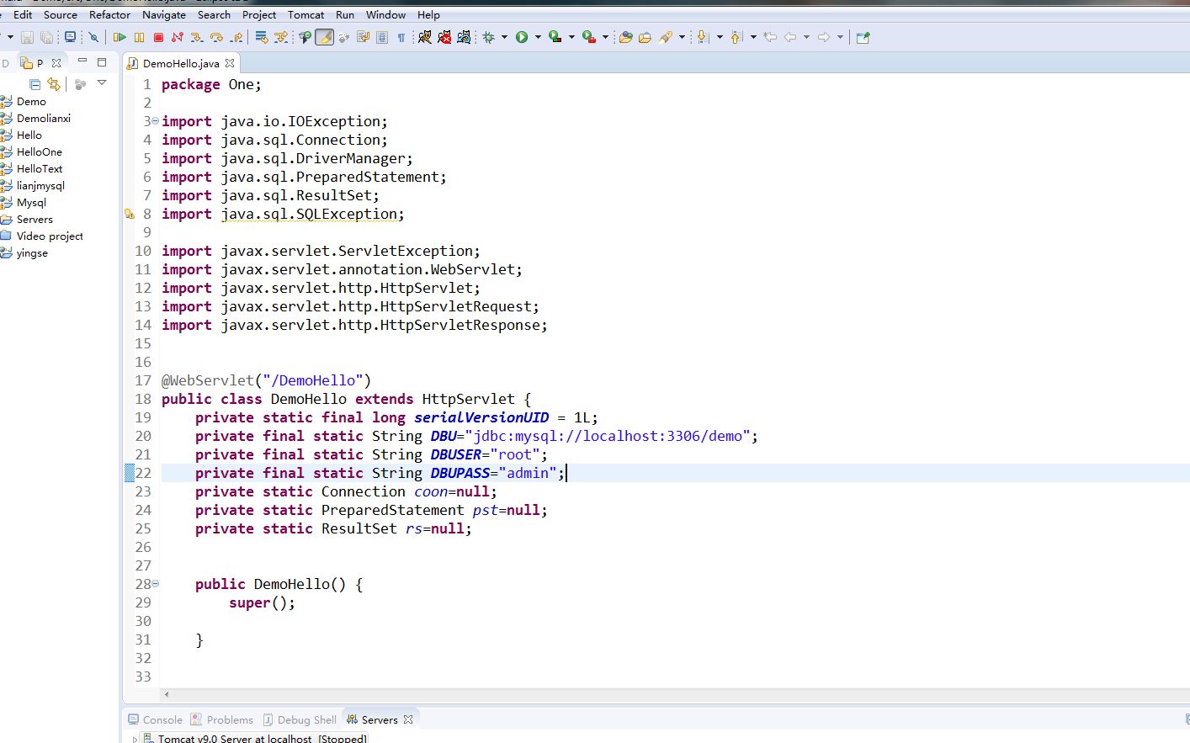Click the green Run button icon
The width and height of the screenshot is (1190, 743).
[x=522, y=37]
